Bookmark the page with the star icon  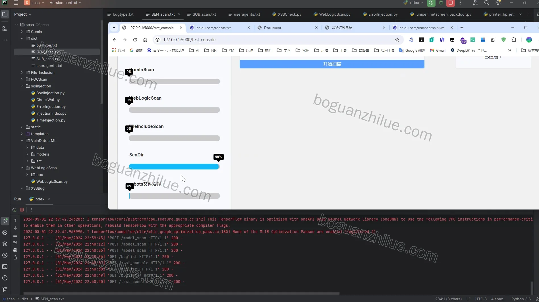397,40
